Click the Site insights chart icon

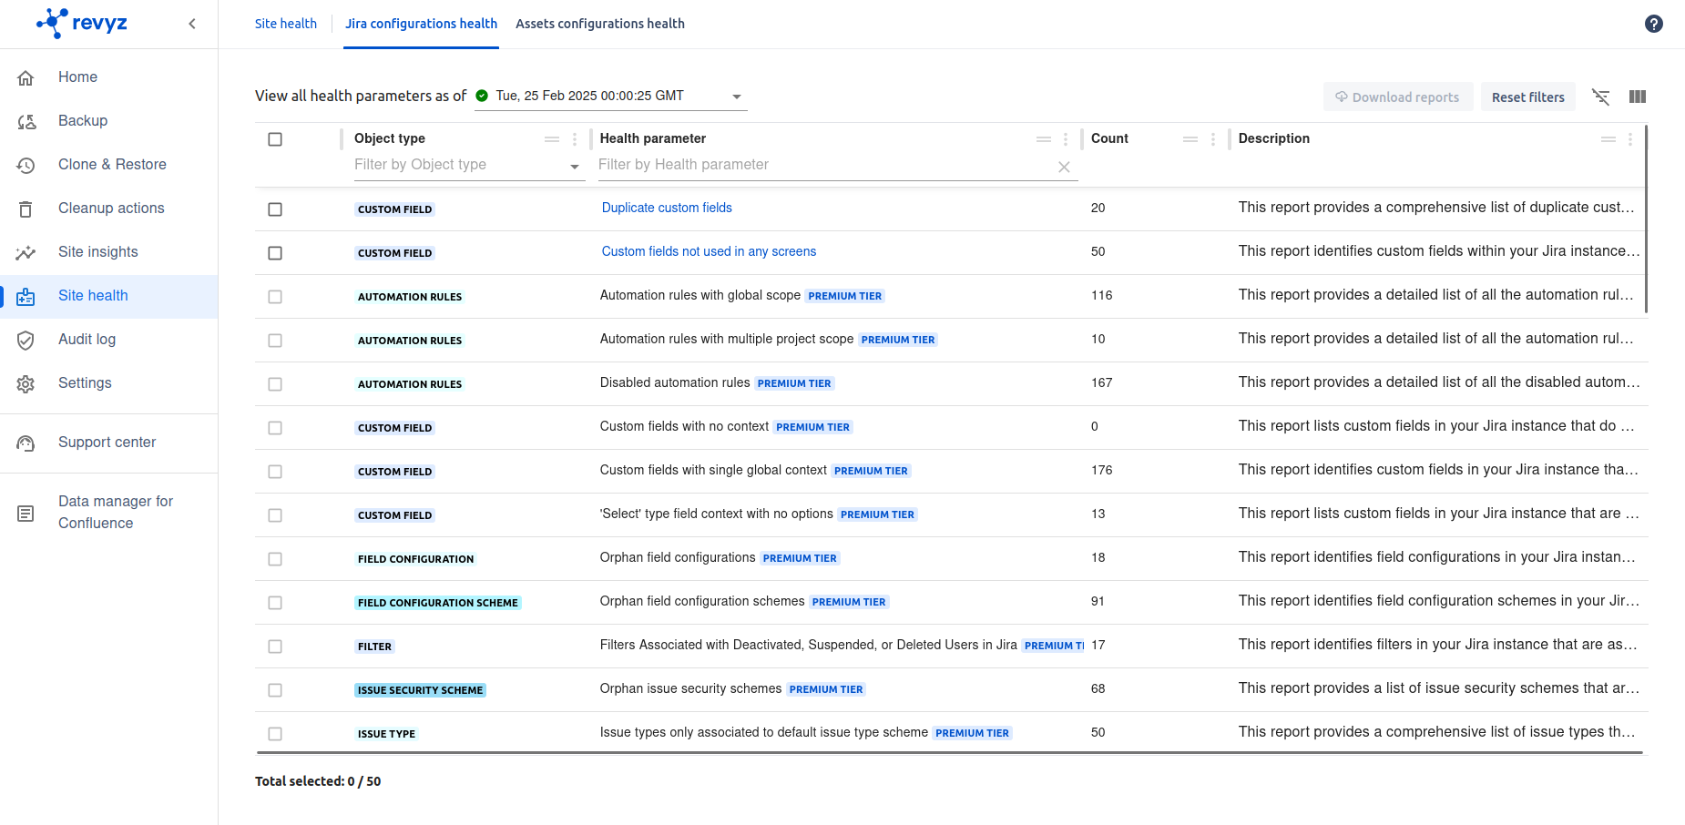point(26,252)
